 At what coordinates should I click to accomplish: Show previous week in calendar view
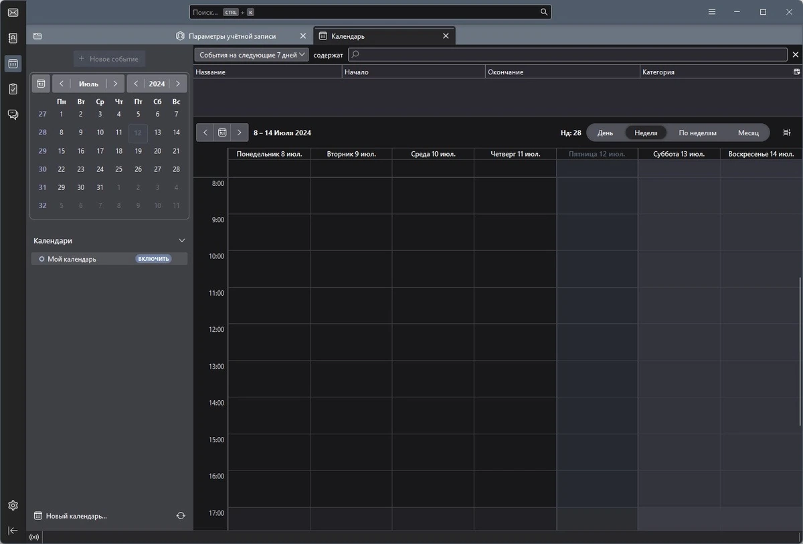coord(205,132)
